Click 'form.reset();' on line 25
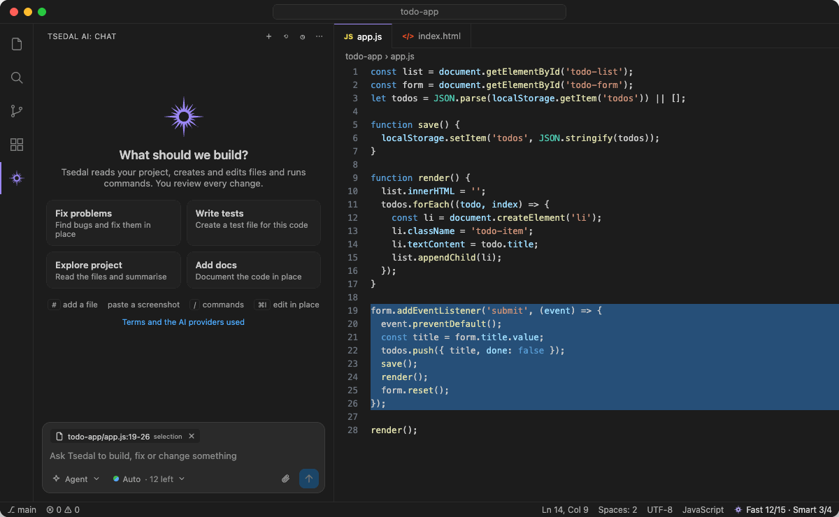The height and width of the screenshot is (517, 839). point(415,390)
